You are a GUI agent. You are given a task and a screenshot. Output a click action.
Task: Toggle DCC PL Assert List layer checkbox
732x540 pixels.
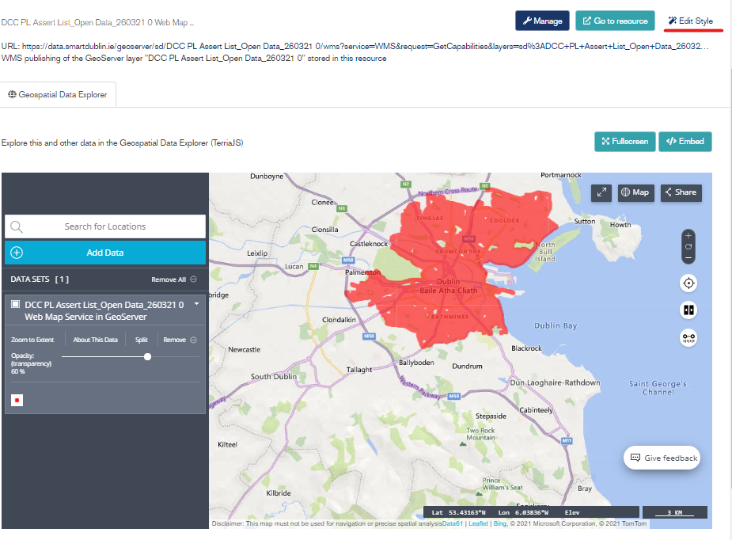pos(16,305)
